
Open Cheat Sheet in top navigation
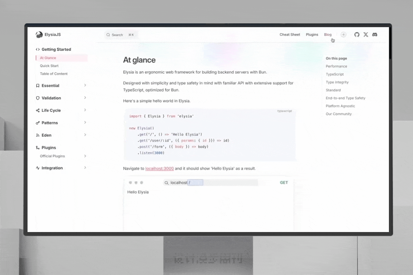290,35
